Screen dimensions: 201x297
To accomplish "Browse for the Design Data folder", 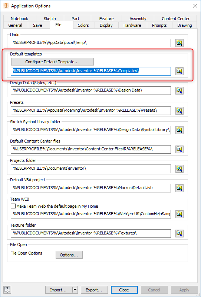I will pos(179,90).
